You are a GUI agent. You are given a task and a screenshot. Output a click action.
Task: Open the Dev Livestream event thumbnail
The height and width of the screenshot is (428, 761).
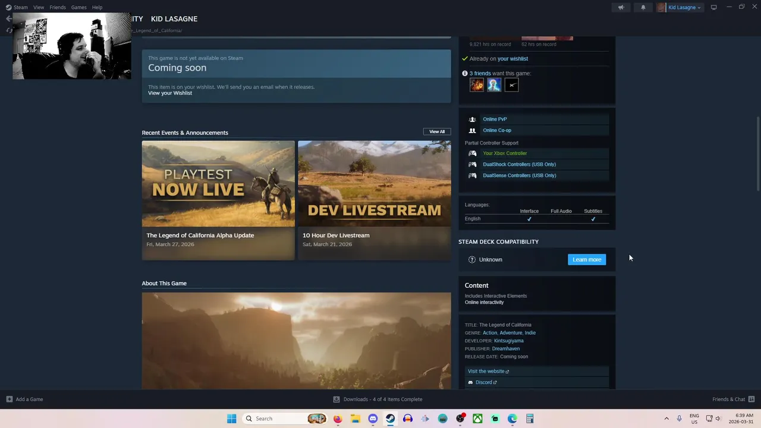[x=375, y=184]
